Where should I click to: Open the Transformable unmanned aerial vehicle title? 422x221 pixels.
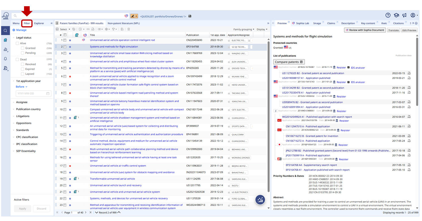tap(112, 179)
